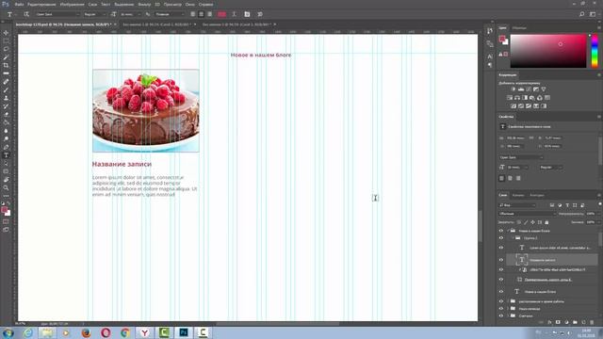Collapse the Группа 1 group
The height and width of the screenshot is (339, 603).
pyautogui.click(x=513, y=238)
